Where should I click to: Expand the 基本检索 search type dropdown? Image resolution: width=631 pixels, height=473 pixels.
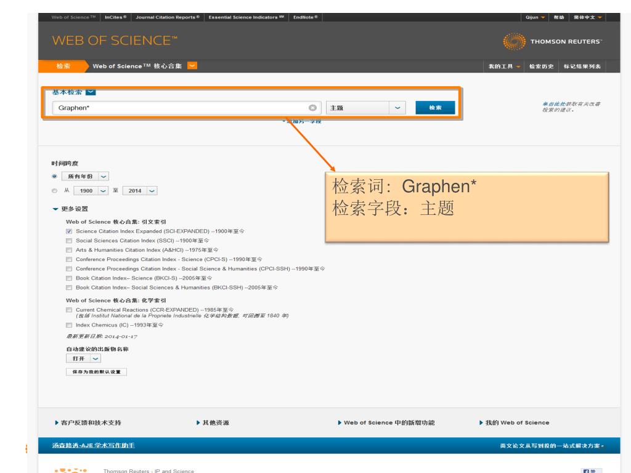91,92
